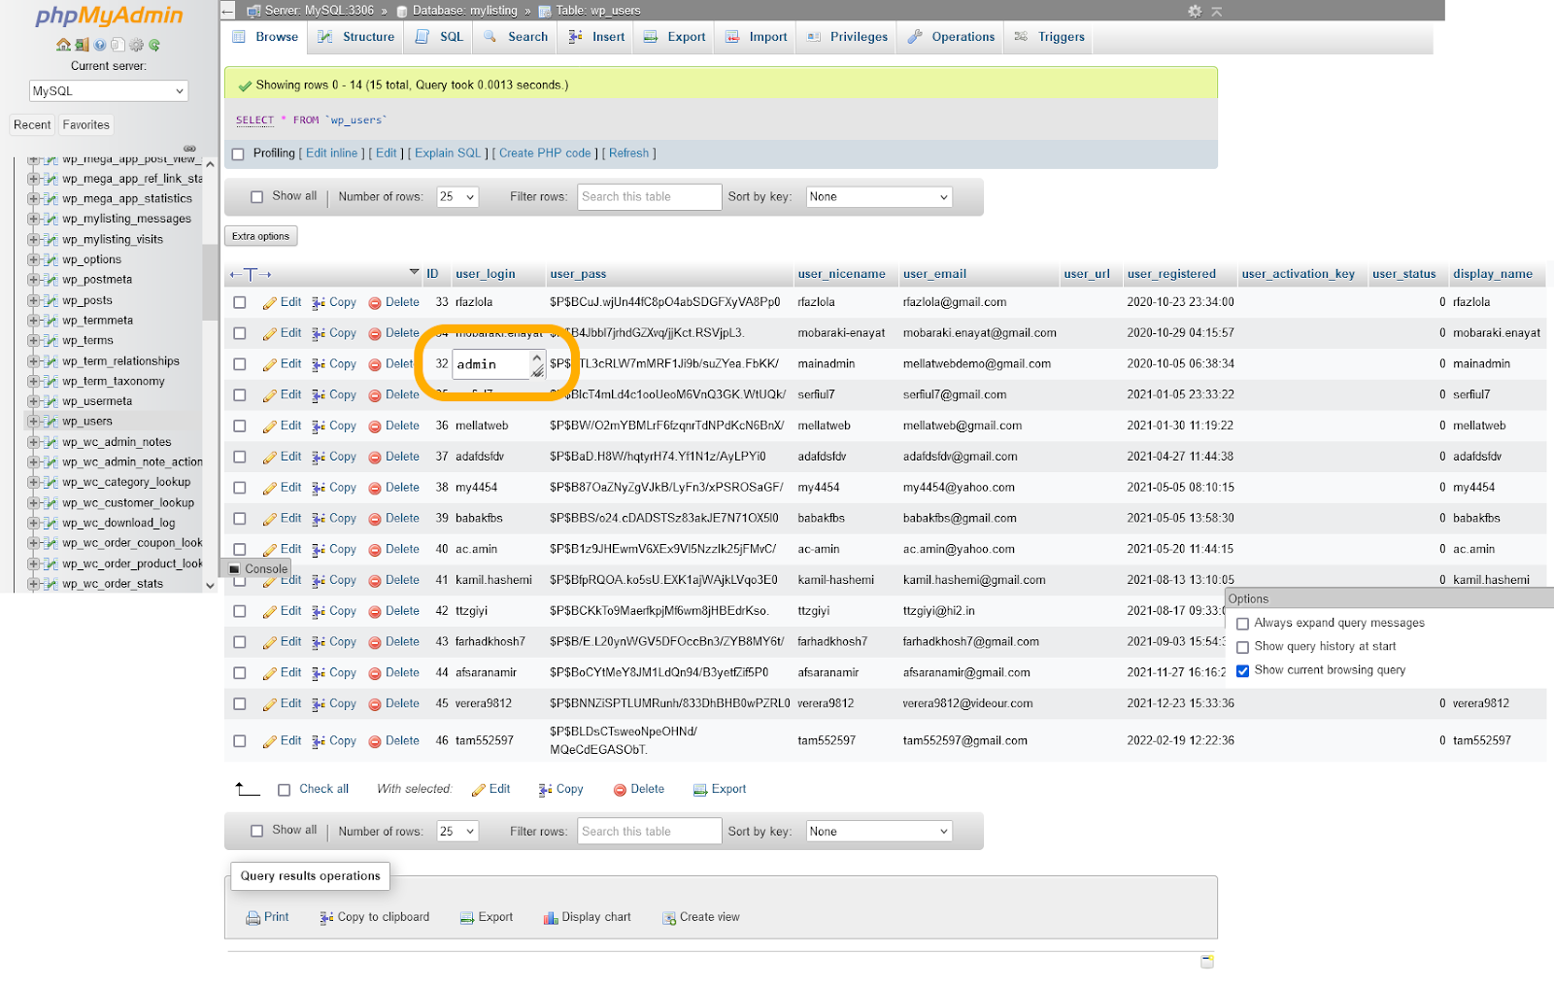
Task: Click the red Delete icon for farhadkhosh7 row
Action: pos(375,643)
